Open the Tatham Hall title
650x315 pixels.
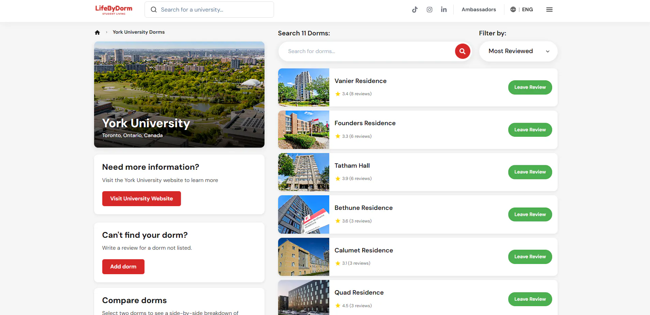click(352, 166)
